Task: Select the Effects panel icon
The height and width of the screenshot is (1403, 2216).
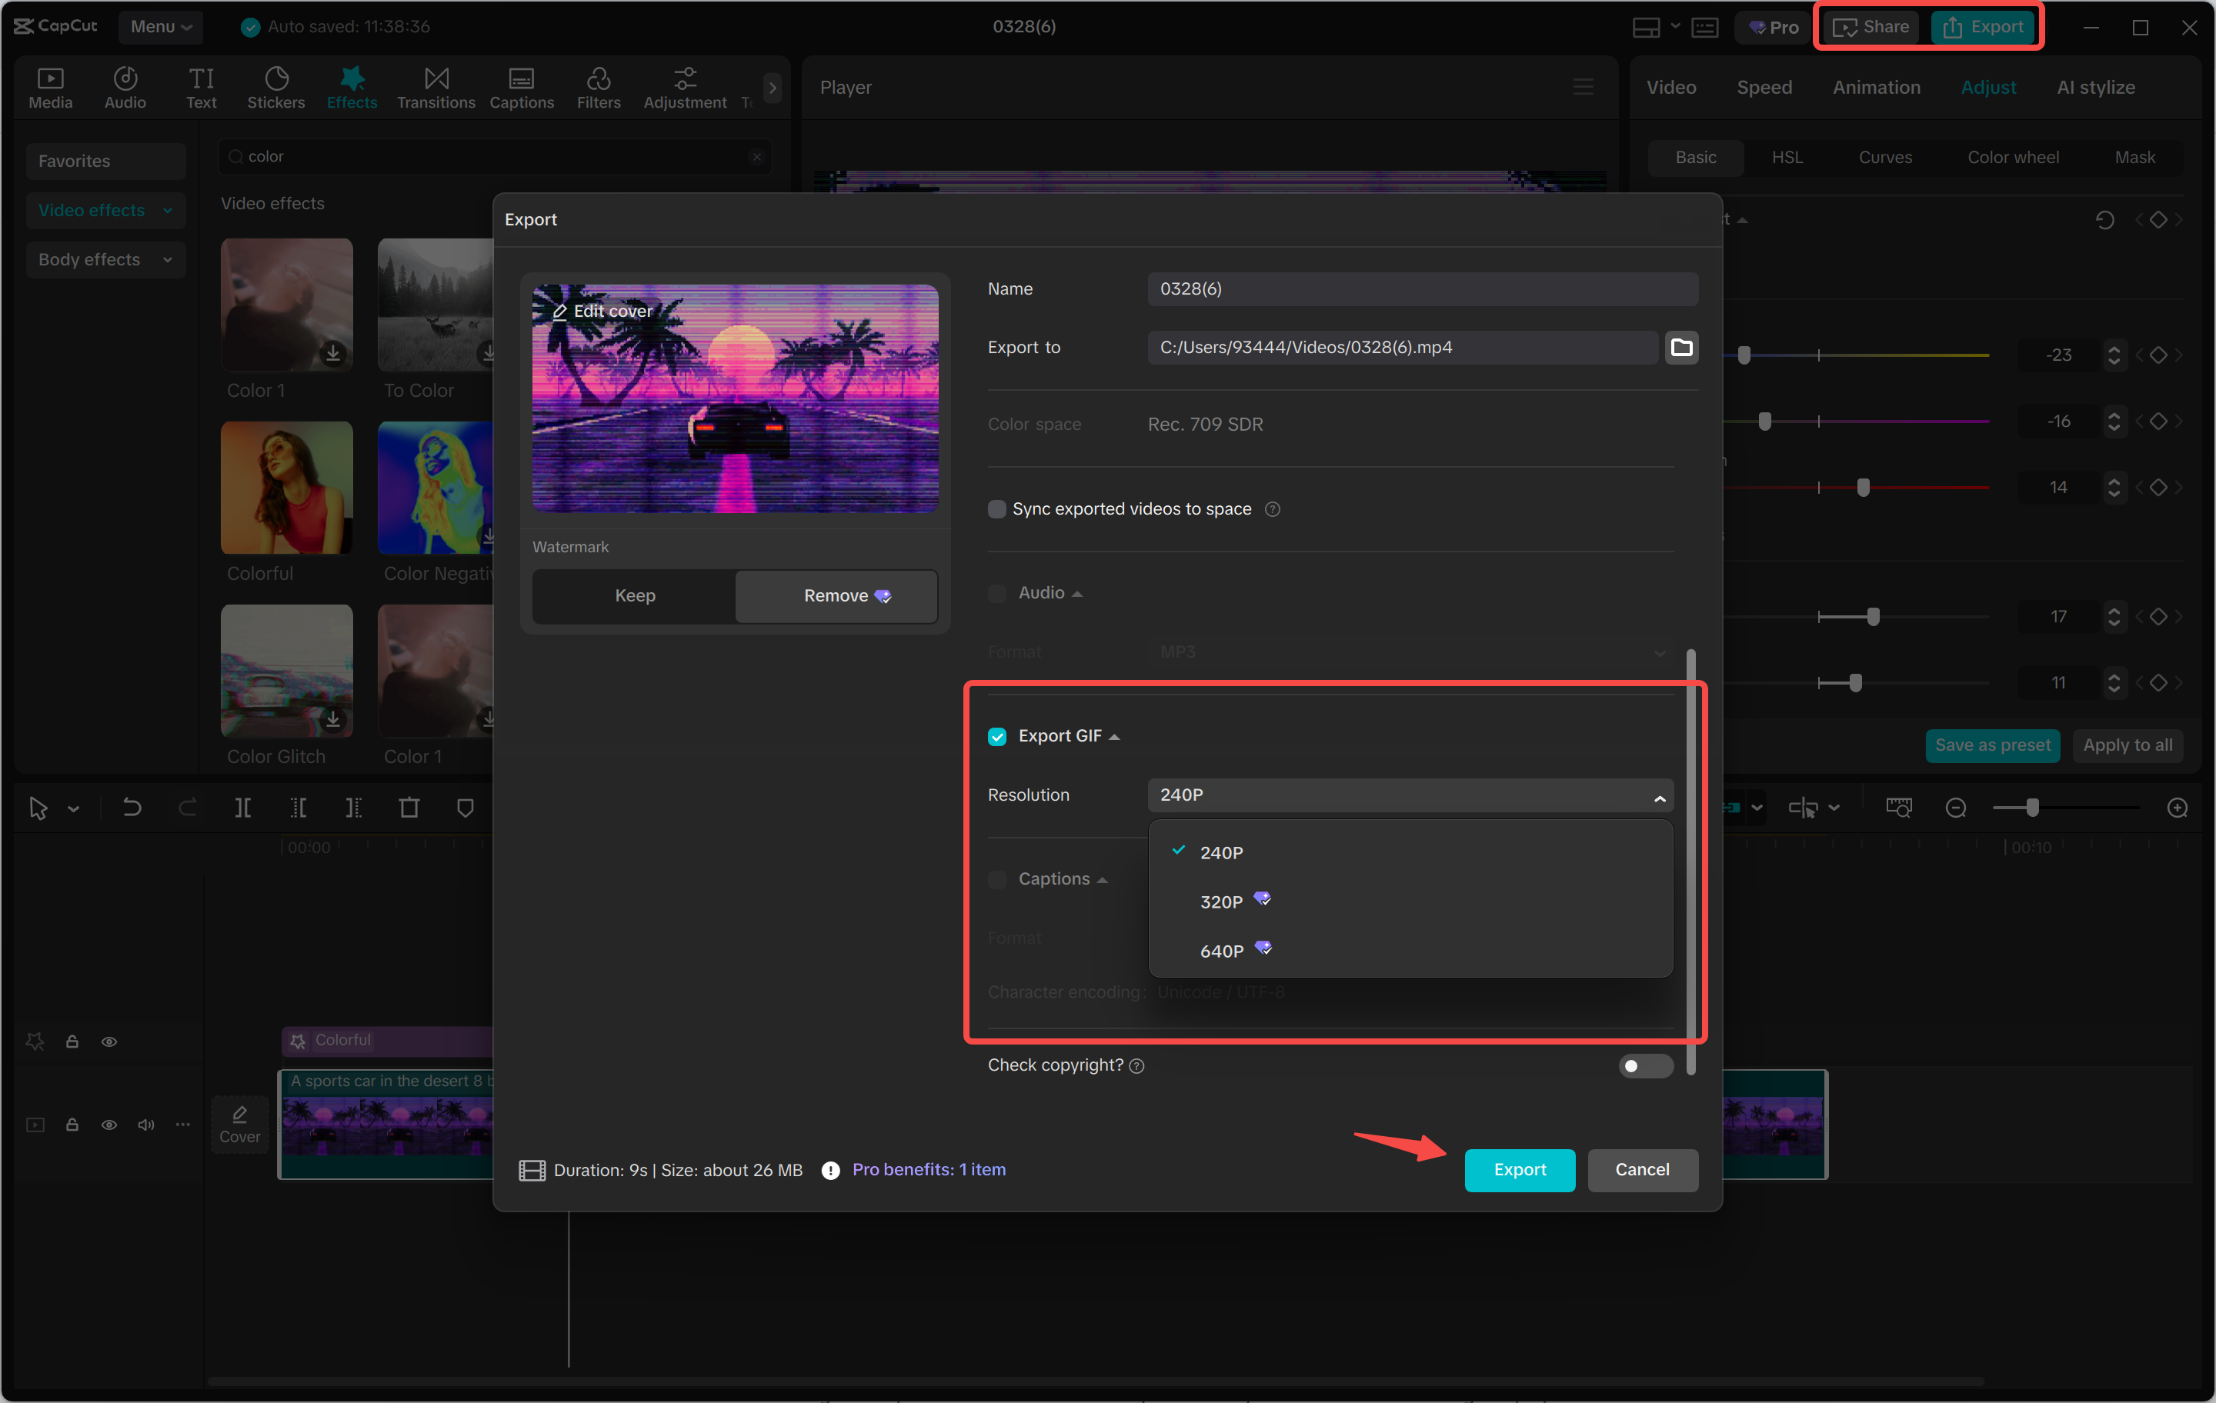Action: tap(352, 88)
